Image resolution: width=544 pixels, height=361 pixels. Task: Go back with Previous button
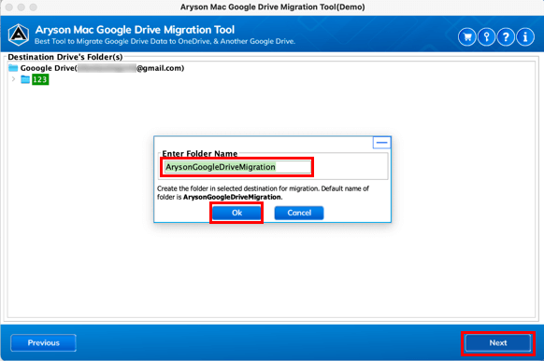pos(43,343)
